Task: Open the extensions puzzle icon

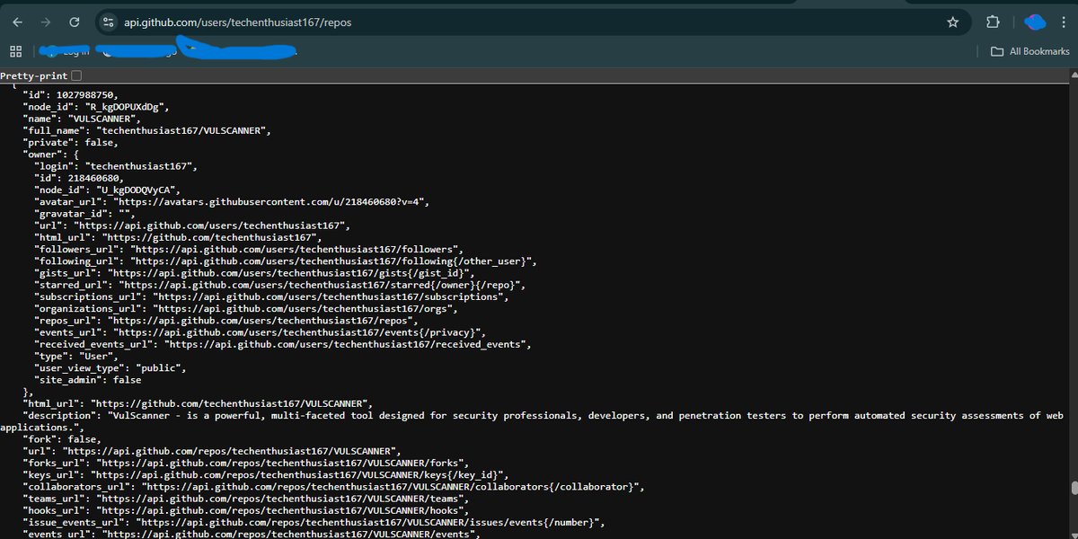Action: [992, 22]
